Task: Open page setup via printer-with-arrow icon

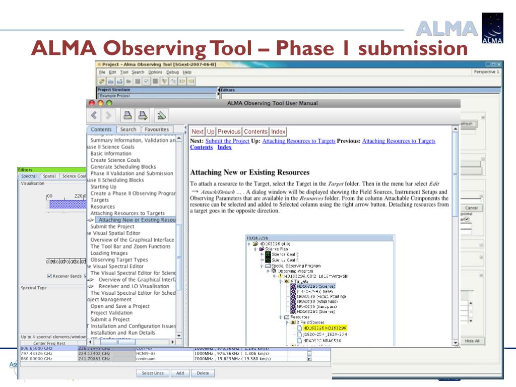Action: click(143, 115)
